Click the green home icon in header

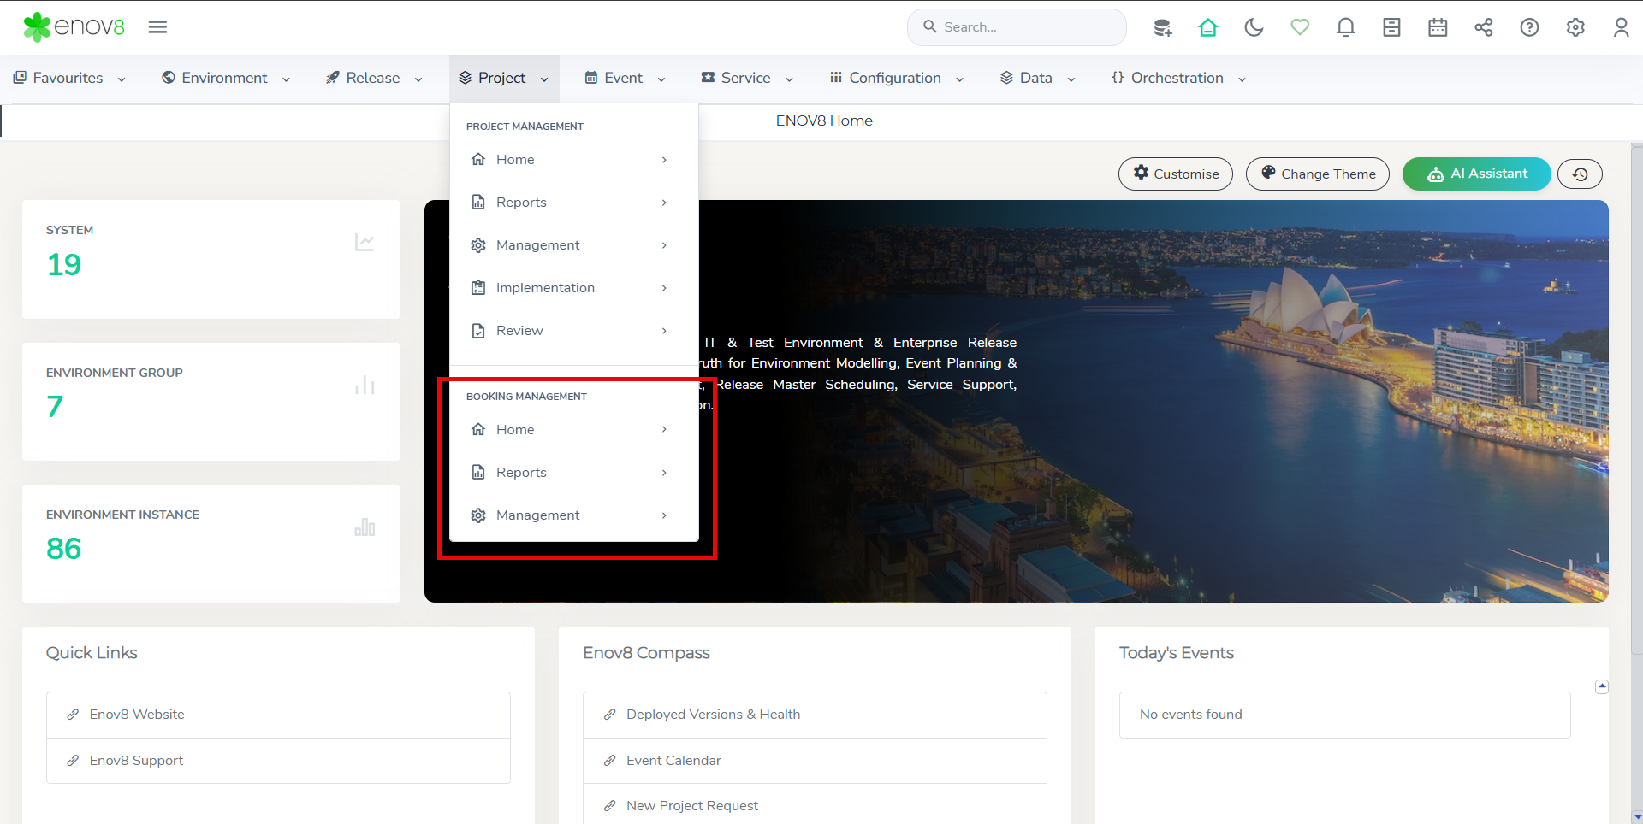pos(1207,27)
